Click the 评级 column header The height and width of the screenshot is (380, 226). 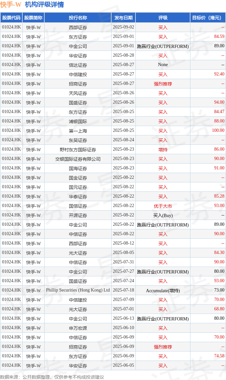coord(163,18)
